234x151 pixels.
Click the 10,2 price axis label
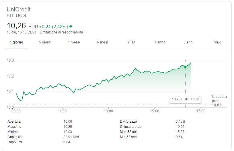[x=10, y=76]
